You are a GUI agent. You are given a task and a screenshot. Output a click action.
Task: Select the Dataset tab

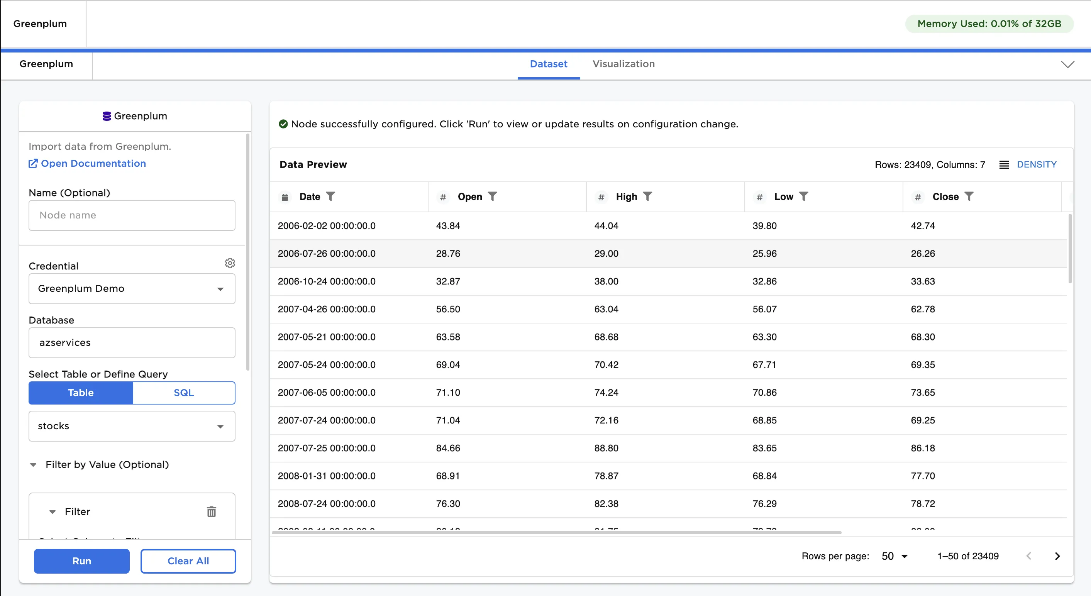click(x=549, y=64)
